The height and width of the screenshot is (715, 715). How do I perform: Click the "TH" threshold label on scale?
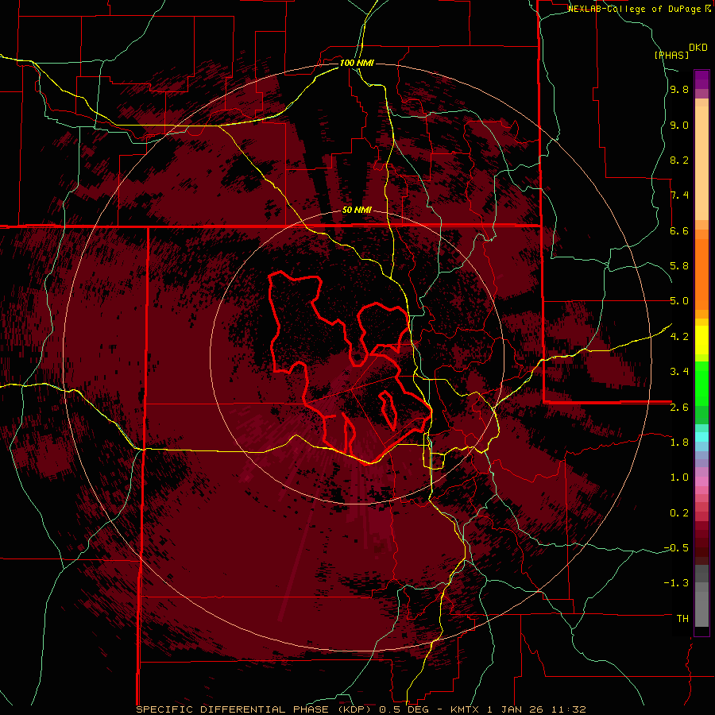pyautogui.click(x=682, y=619)
